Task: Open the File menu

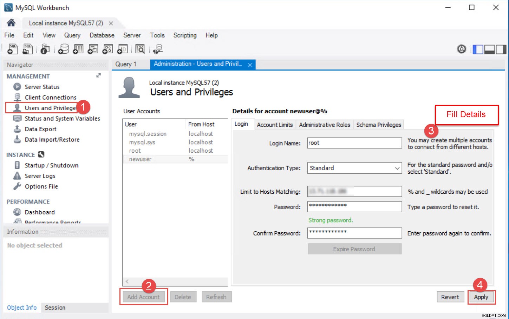Action: (9, 35)
